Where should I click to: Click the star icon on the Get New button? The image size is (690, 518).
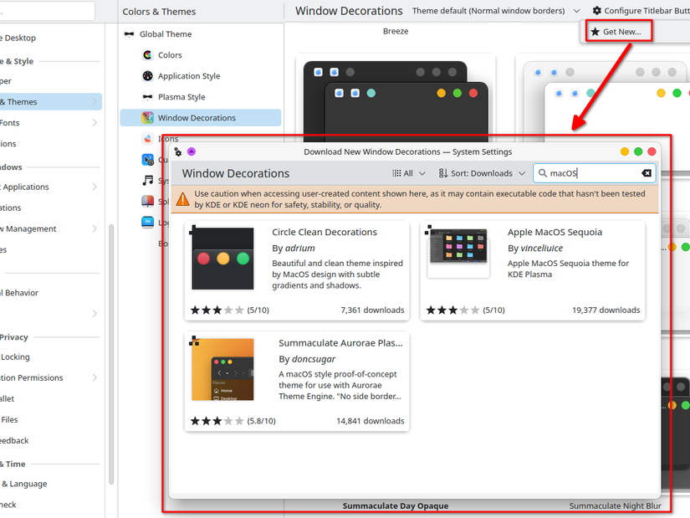(595, 30)
